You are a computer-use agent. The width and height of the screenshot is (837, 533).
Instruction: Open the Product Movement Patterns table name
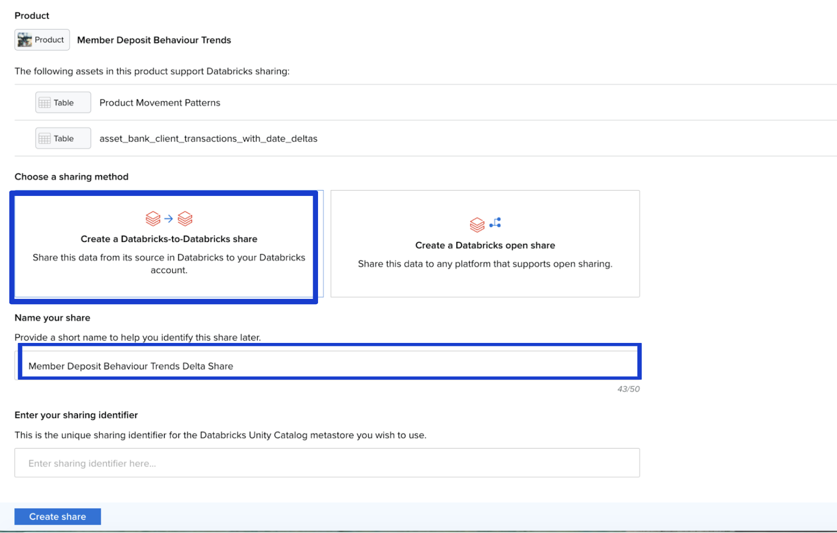point(160,103)
